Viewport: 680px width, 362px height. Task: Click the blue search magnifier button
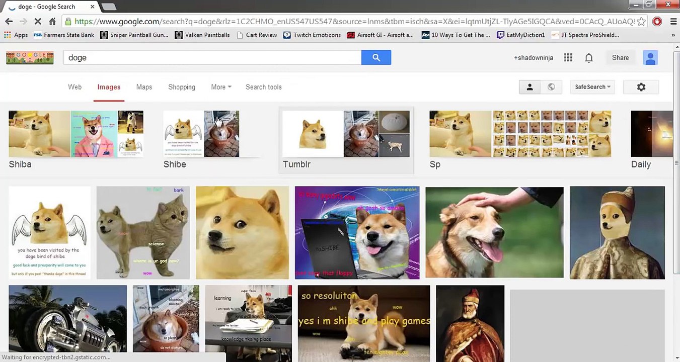click(376, 58)
